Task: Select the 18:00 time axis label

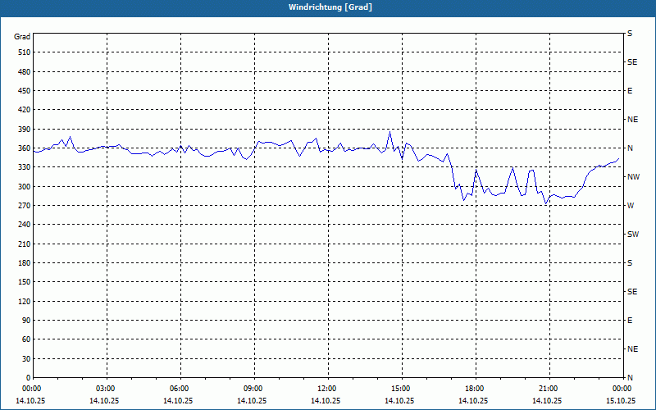Action: (x=476, y=389)
